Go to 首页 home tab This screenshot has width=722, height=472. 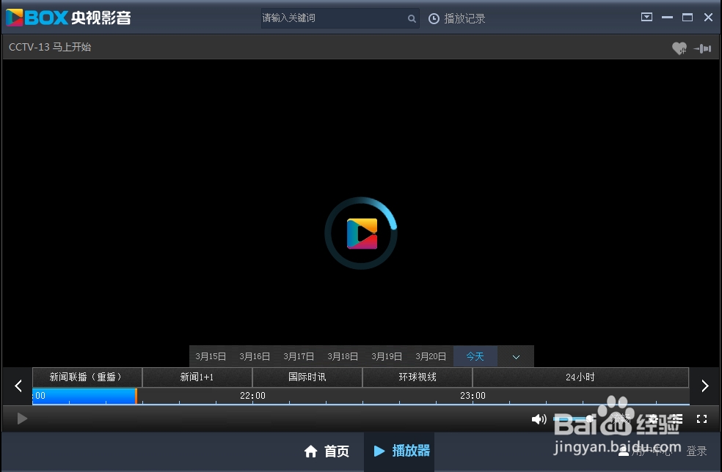tap(327, 451)
